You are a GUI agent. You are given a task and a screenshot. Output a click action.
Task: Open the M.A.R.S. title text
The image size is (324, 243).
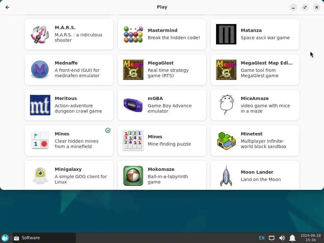tap(65, 28)
